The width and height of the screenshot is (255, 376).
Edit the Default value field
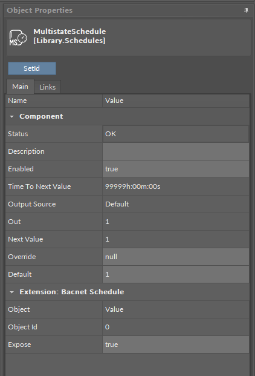pyautogui.click(x=176, y=274)
